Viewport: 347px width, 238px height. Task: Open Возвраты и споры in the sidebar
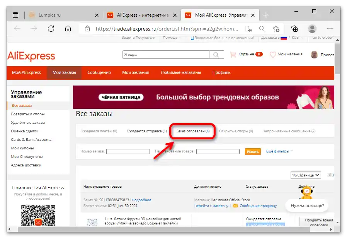28,114
